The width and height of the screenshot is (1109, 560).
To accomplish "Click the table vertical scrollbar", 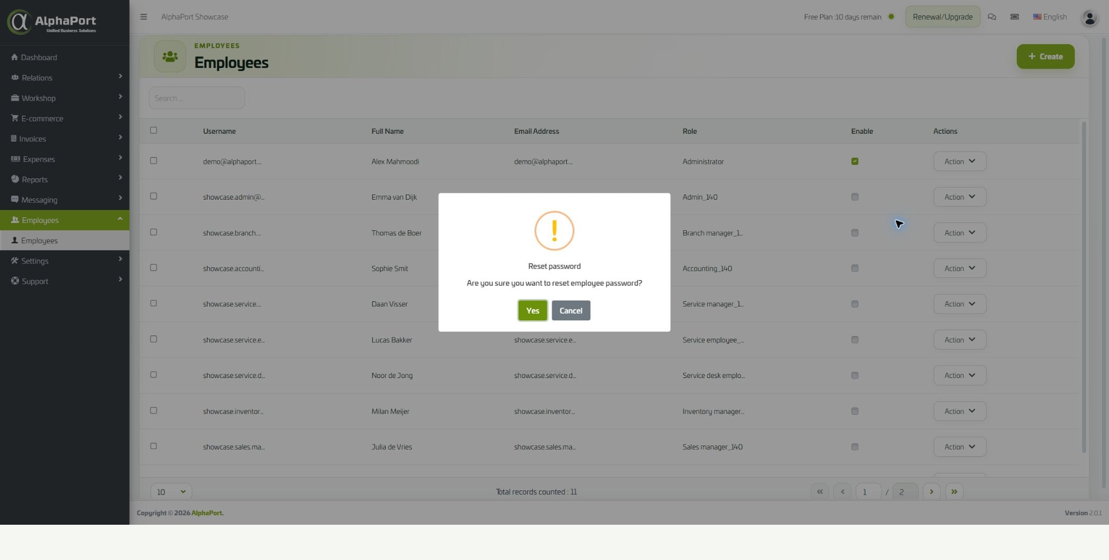I will [1084, 287].
